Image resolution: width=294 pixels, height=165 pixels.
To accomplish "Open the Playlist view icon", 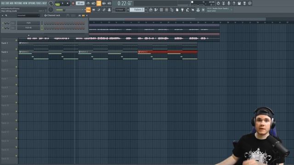I will pos(151,10).
